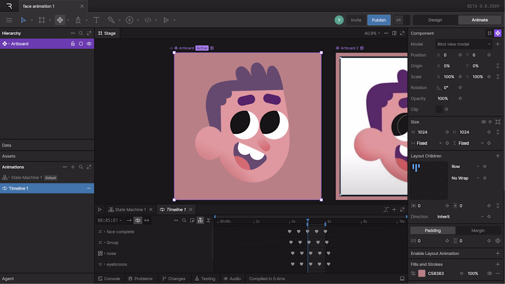Expand the Stage to fullscreen
The image size is (505, 284).
(402, 33)
